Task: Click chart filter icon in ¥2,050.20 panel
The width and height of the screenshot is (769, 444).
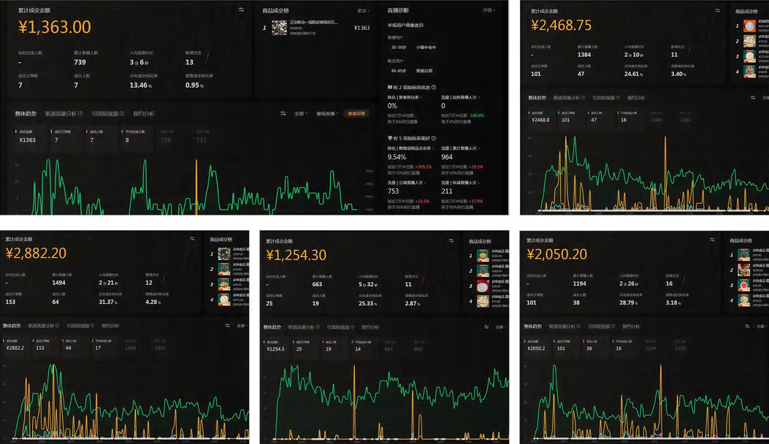Action: pos(747,326)
